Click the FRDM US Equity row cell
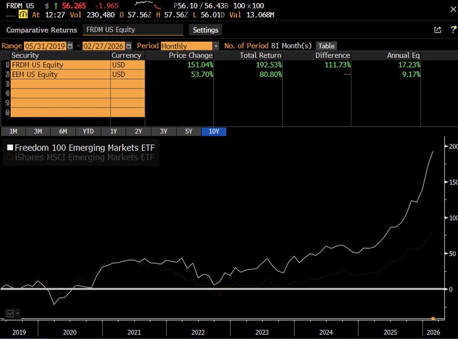 (60, 65)
